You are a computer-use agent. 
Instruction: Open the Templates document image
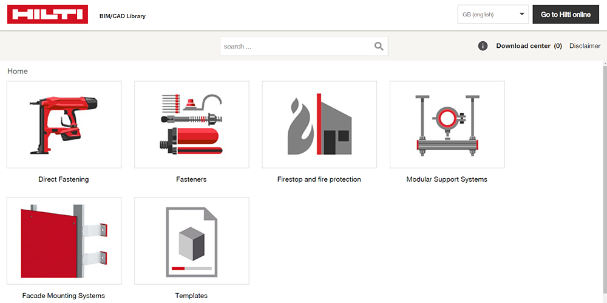coord(191,241)
